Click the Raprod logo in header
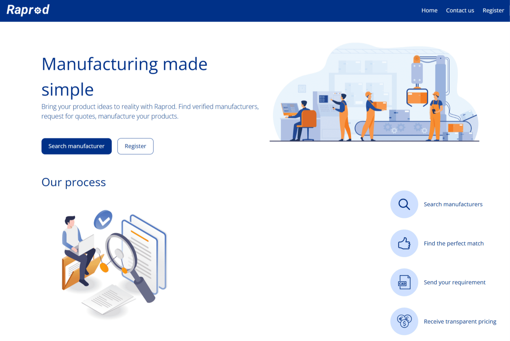510x341 pixels. [x=28, y=10]
